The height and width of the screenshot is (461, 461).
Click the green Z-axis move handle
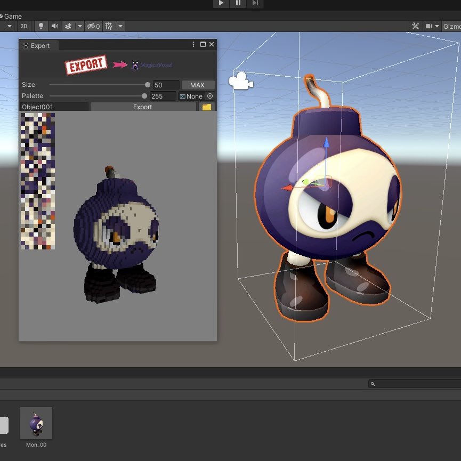[305, 182]
